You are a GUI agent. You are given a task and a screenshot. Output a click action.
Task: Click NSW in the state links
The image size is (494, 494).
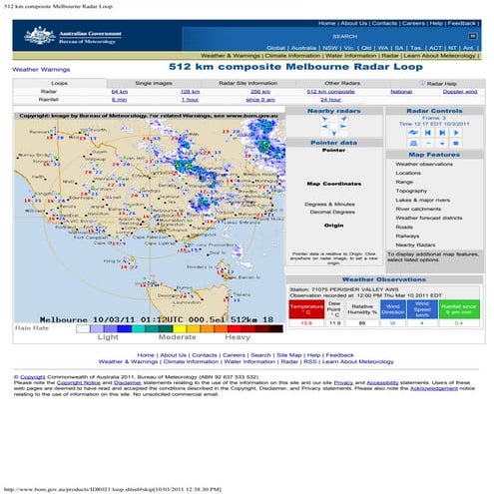pyautogui.click(x=330, y=48)
